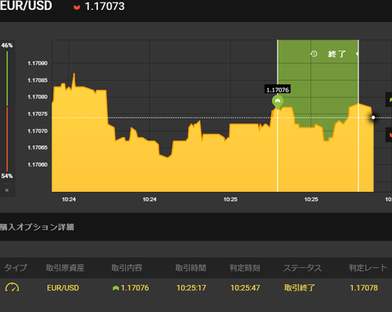Click the 判定レート column header
Screen dimensions: 392x312
[x=368, y=268]
